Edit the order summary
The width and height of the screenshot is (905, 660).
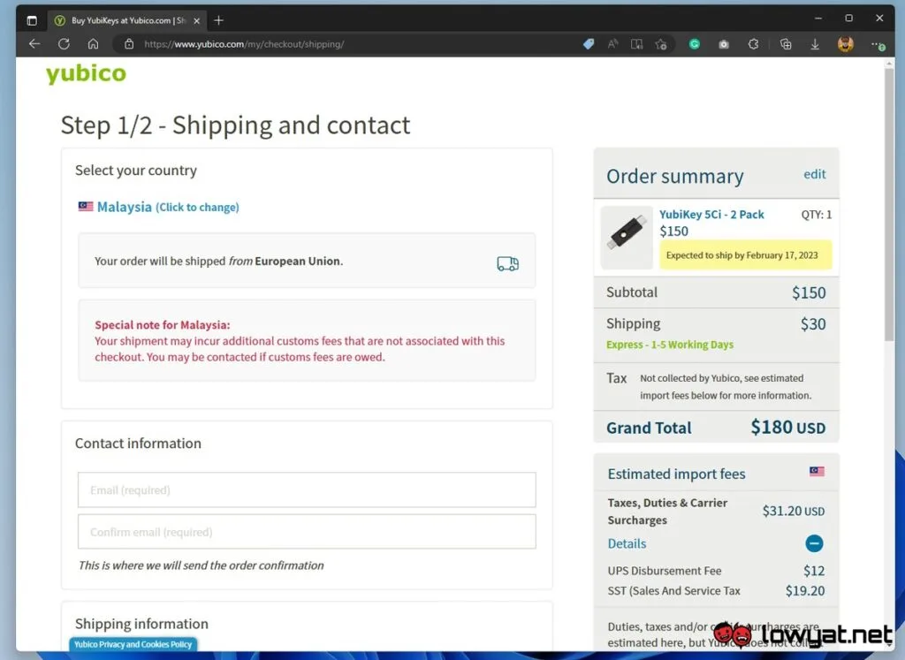coord(814,174)
